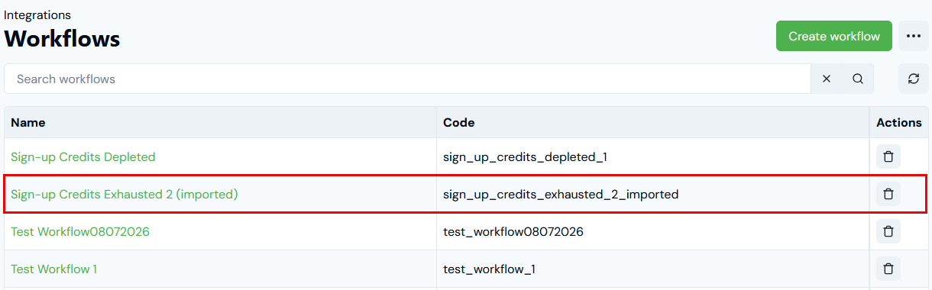Click the Create workflow button
932x290 pixels.
tap(834, 36)
